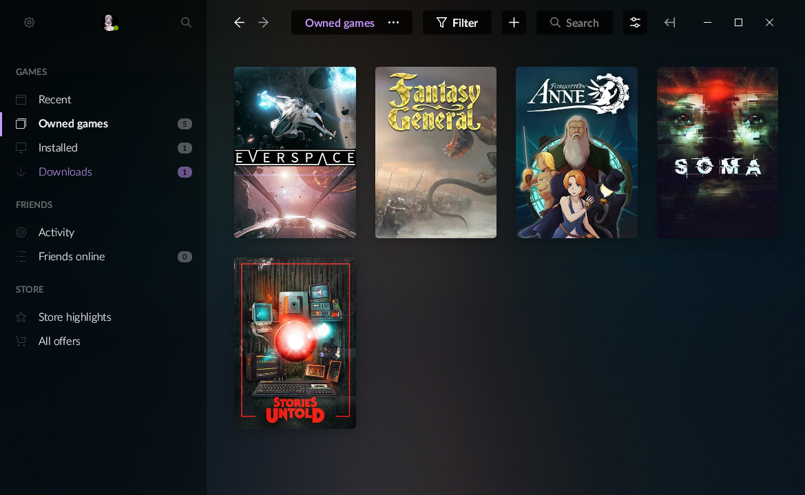Click the Downloads count badge
This screenshot has width=805, height=495.
pyautogui.click(x=185, y=172)
